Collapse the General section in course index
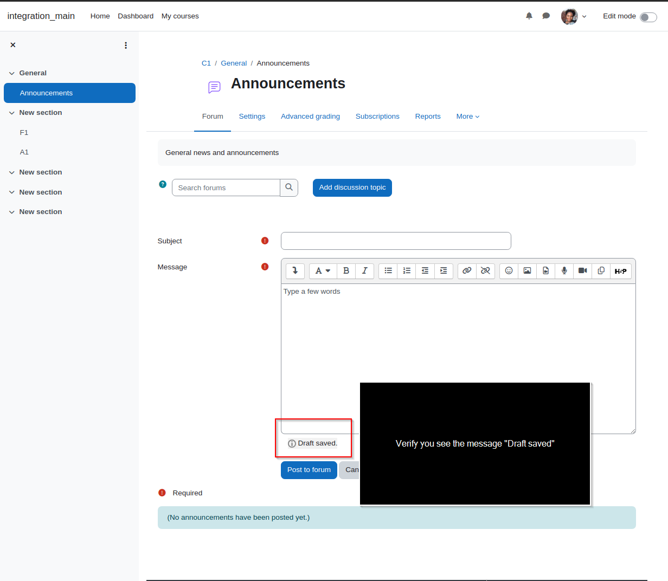 click(x=12, y=73)
